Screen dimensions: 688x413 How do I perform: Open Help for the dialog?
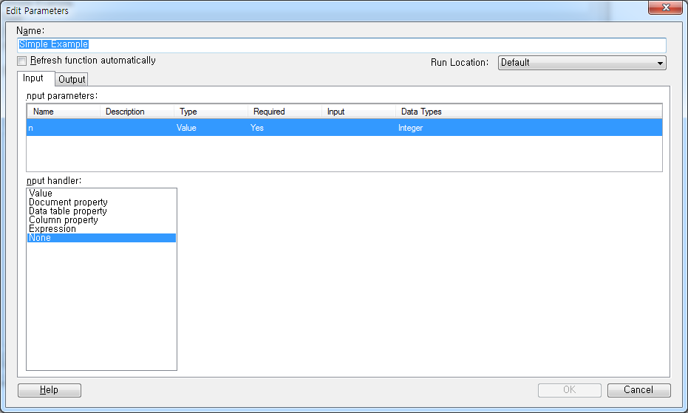coord(49,390)
